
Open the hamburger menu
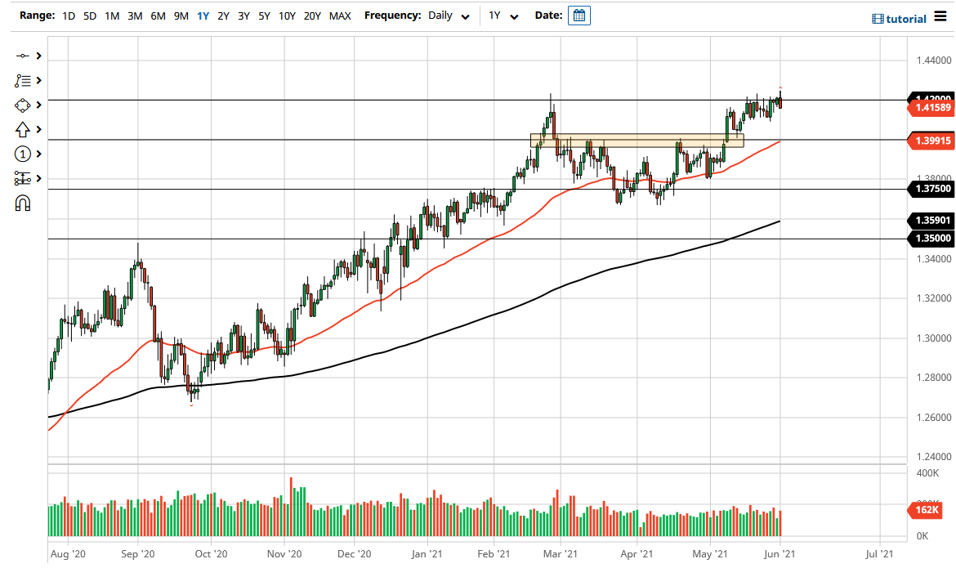pos(941,16)
